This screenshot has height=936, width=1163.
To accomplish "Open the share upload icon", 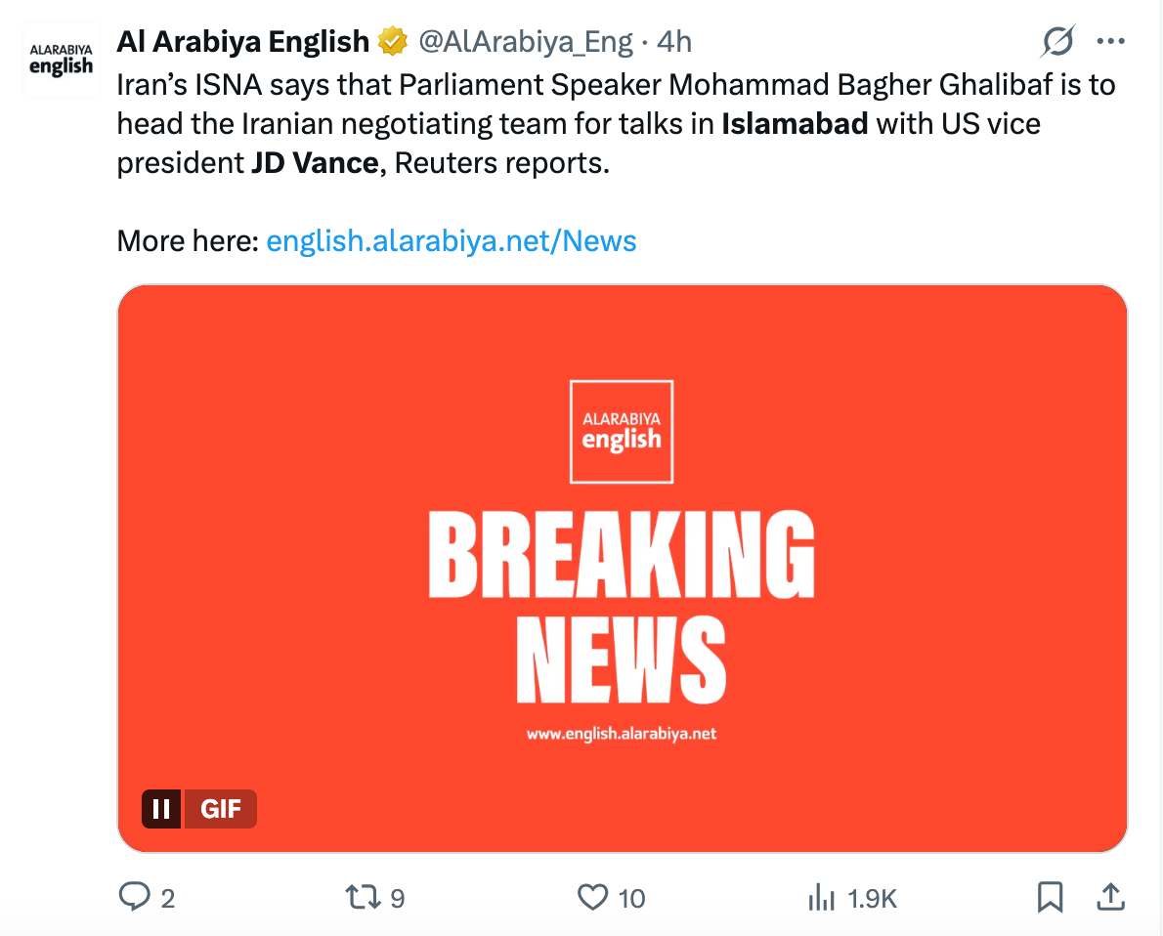I will 1110,898.
